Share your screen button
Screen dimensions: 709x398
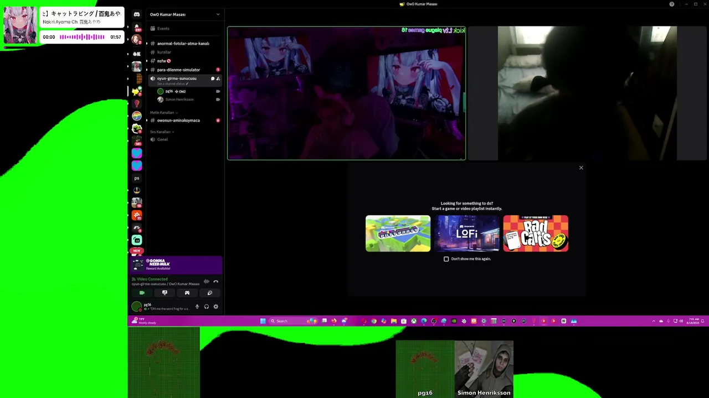165,293
